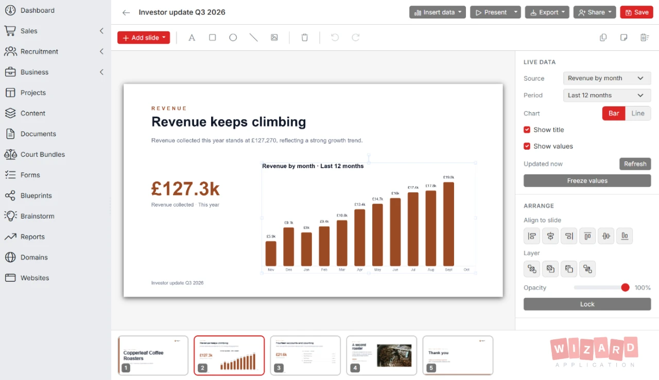Image resolution: width=659 pixels, height=380 pixels.
Task: Click the Revenue keeps climbing heading
Action: point(229,122)
